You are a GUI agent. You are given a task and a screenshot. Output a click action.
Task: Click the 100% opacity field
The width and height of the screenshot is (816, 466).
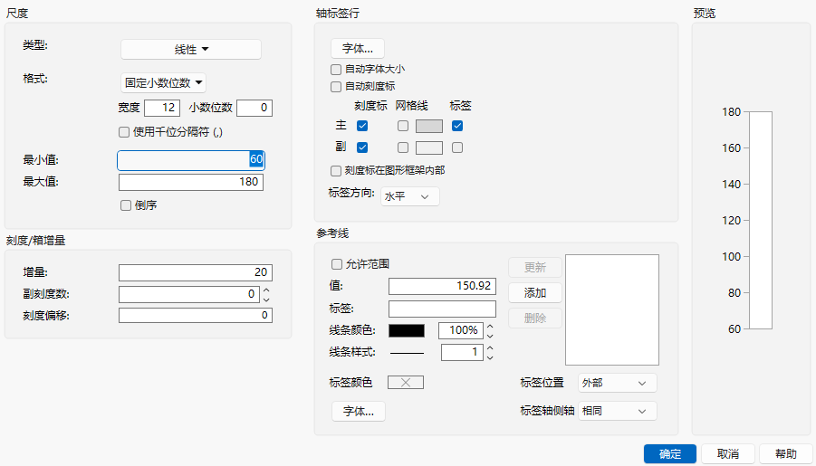click(461, 331)
